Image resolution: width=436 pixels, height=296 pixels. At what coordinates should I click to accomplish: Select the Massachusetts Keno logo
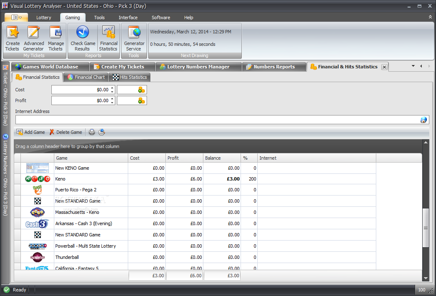click(x=37, y=213)
